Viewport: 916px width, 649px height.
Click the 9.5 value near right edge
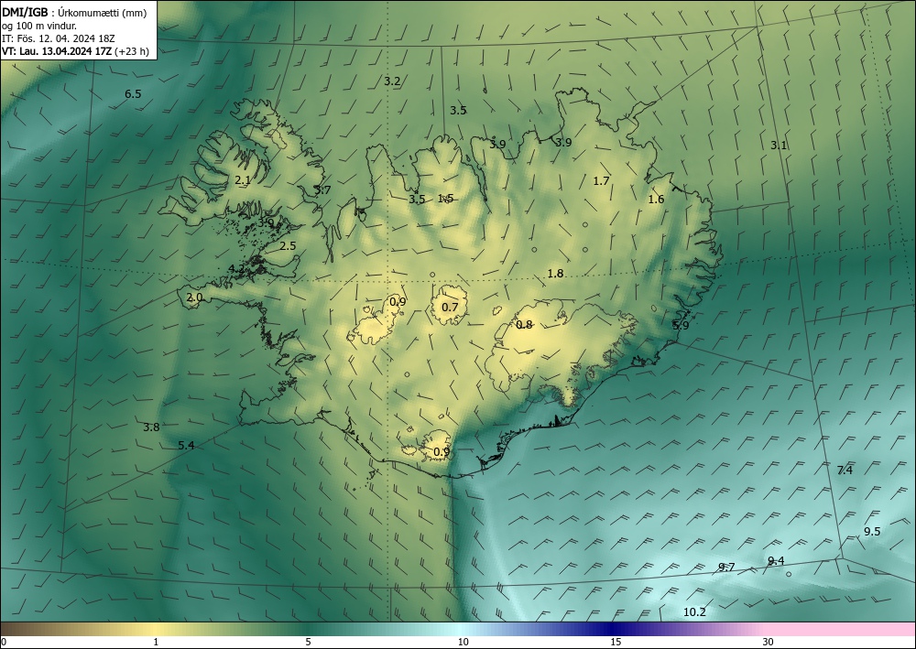[x=872, y=531]
